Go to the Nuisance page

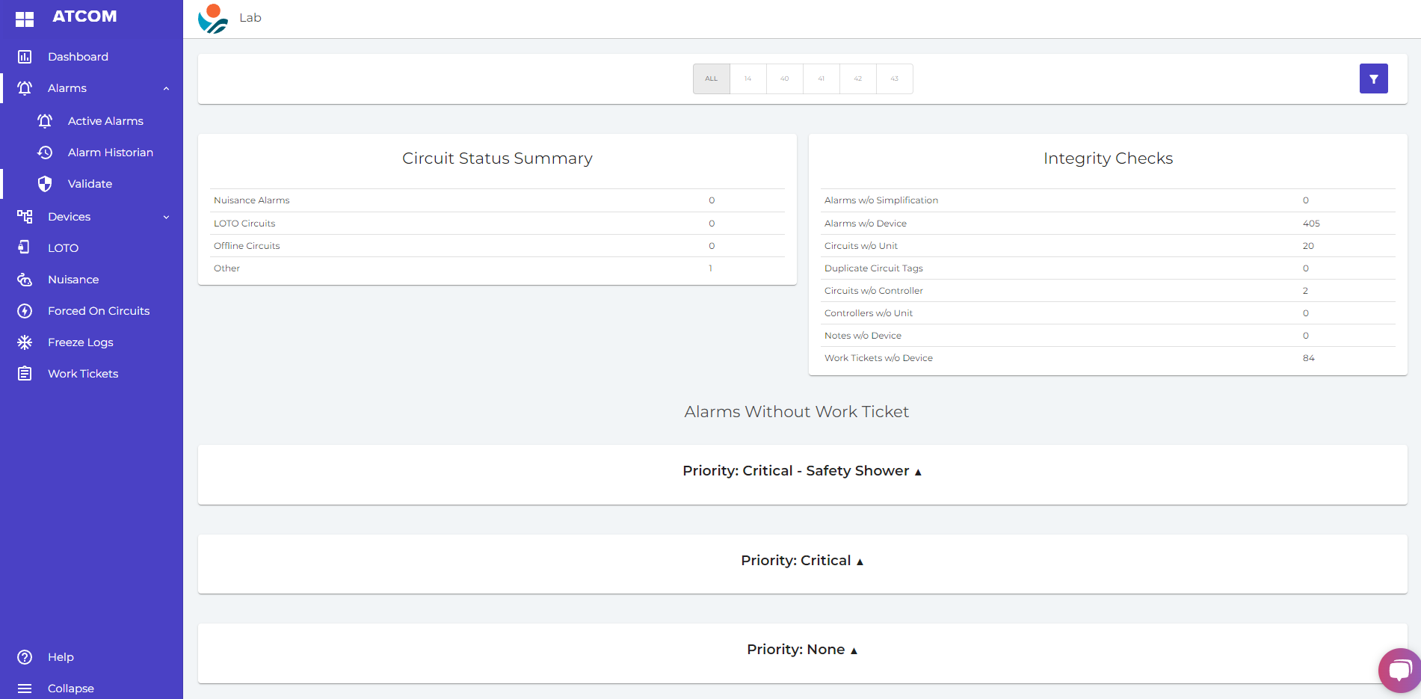(73, 280)
